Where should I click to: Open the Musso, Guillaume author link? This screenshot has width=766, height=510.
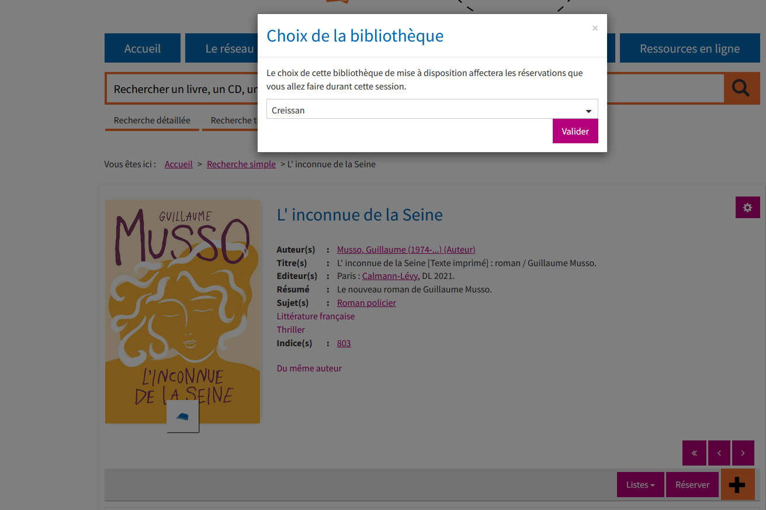[x=405, y=249]
